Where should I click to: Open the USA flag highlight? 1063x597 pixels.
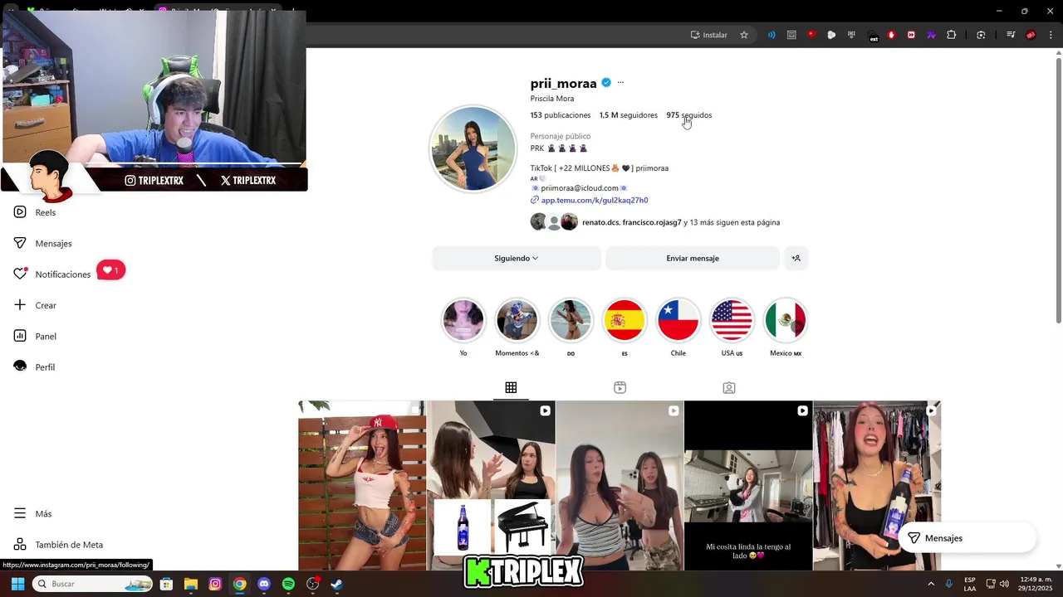point(732,320)
